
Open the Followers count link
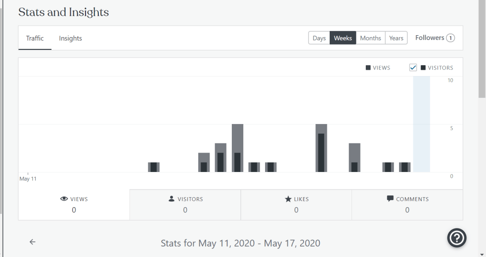[x=435, y=38]
